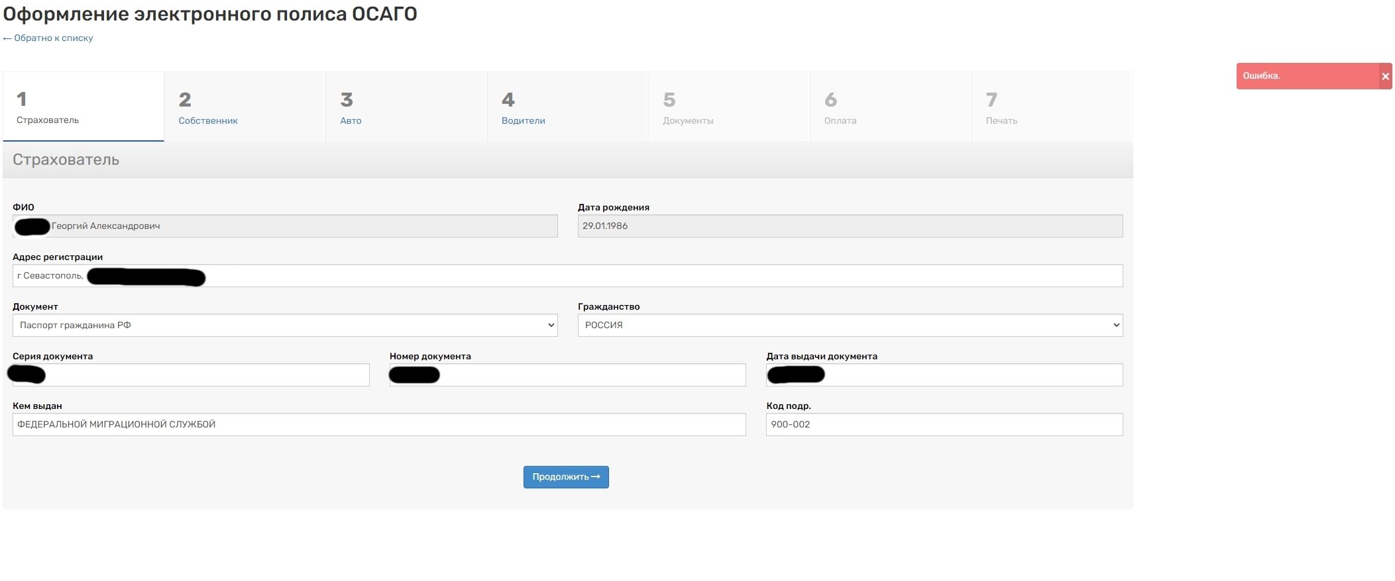Expand the Гражданство dropdown
1395x581 pixels.
click(x=850, y=326)
